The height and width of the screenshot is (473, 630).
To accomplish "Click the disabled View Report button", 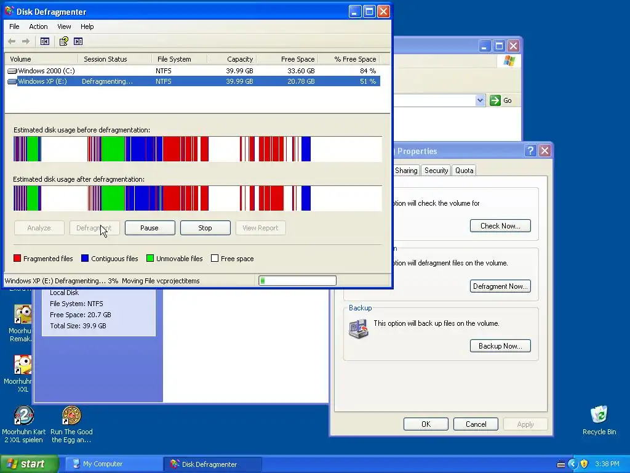I will pyautogui.click(x=260, y=228).
